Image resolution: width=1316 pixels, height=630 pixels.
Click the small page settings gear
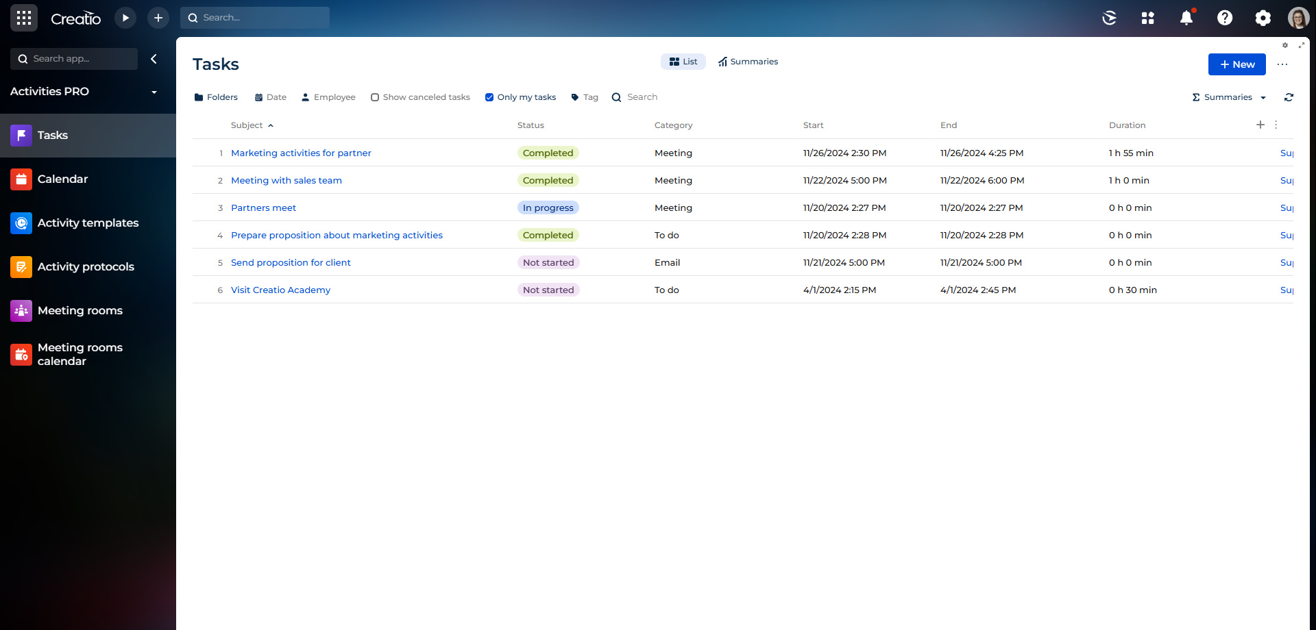pos(1285,45)
